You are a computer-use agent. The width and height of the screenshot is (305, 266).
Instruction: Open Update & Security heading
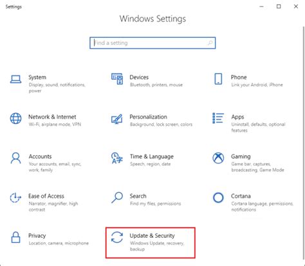(x=152, y=236)
